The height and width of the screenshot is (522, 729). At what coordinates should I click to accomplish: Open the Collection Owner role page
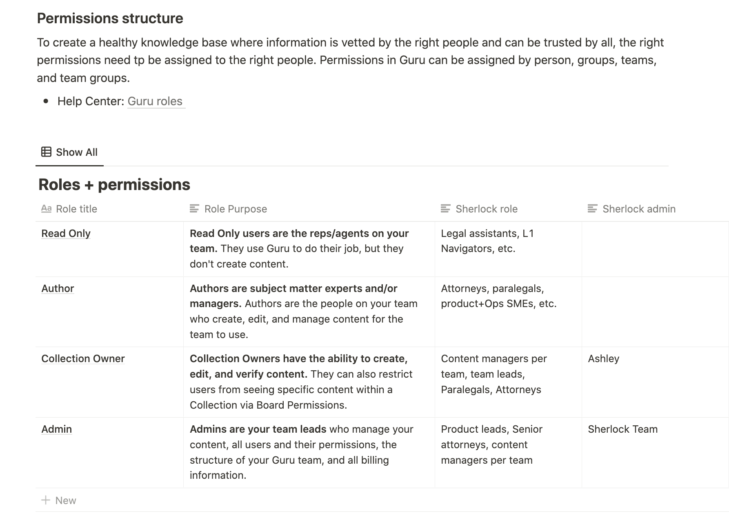click(83, 358)
